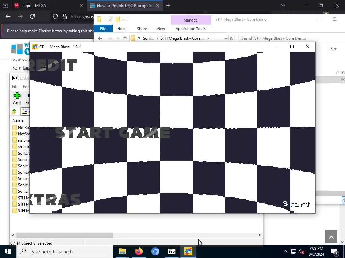Click the muted volume tray icon
The height and width of the screenshot is (258, 345).
click(x=302, y=251)
